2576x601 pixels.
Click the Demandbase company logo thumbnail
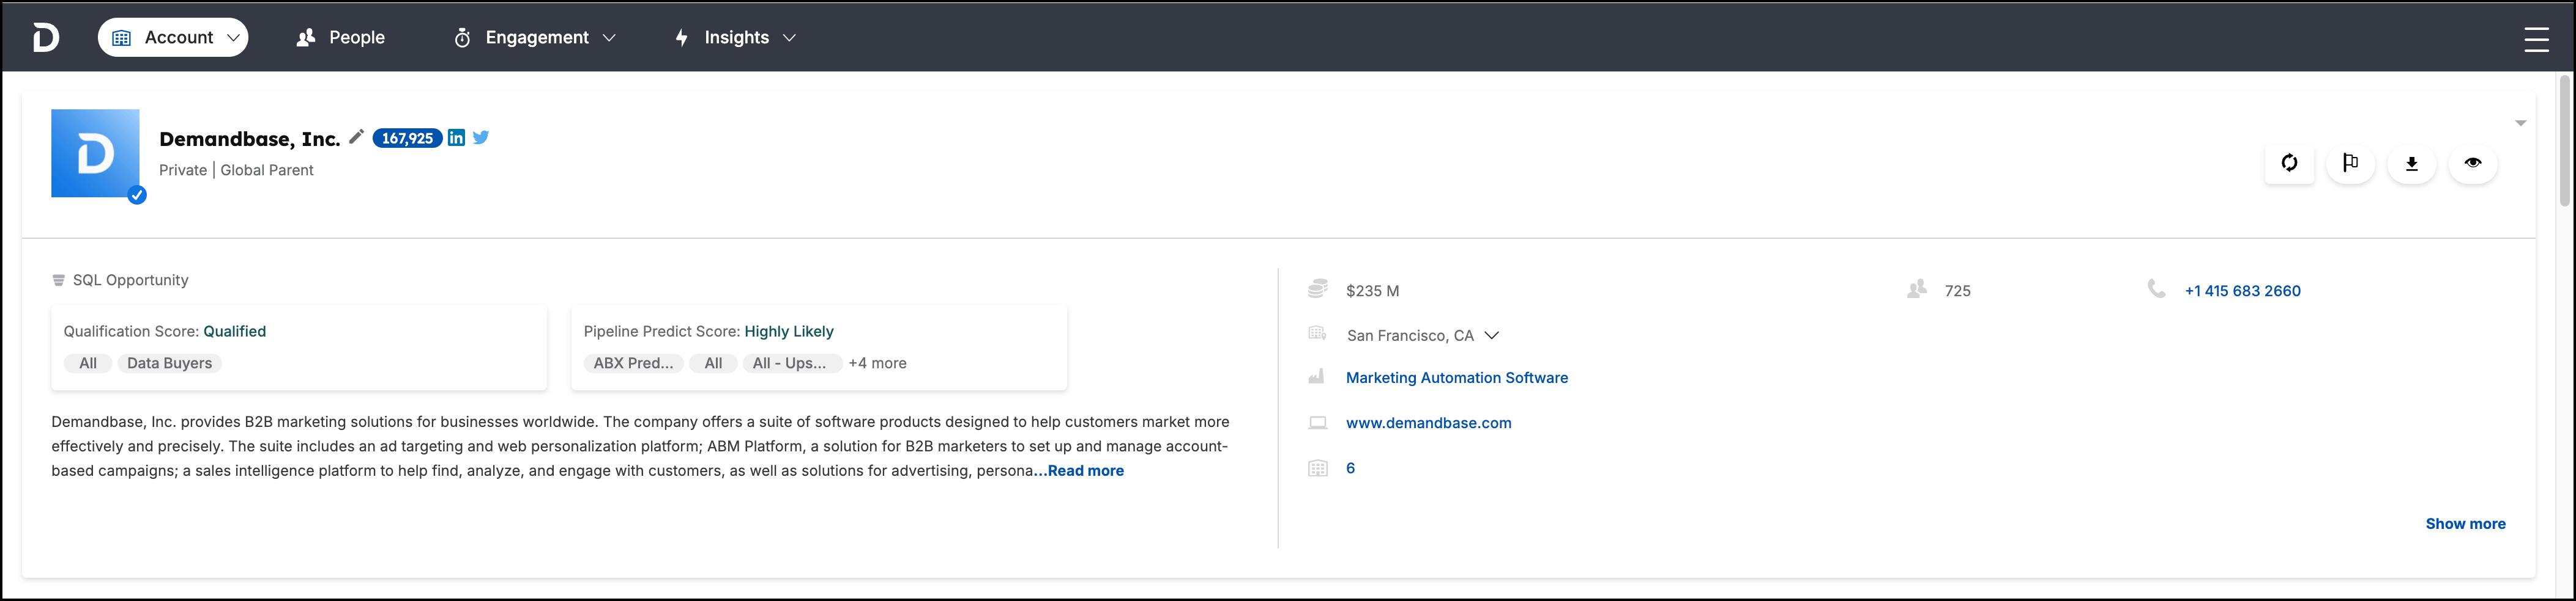point(95,153)
